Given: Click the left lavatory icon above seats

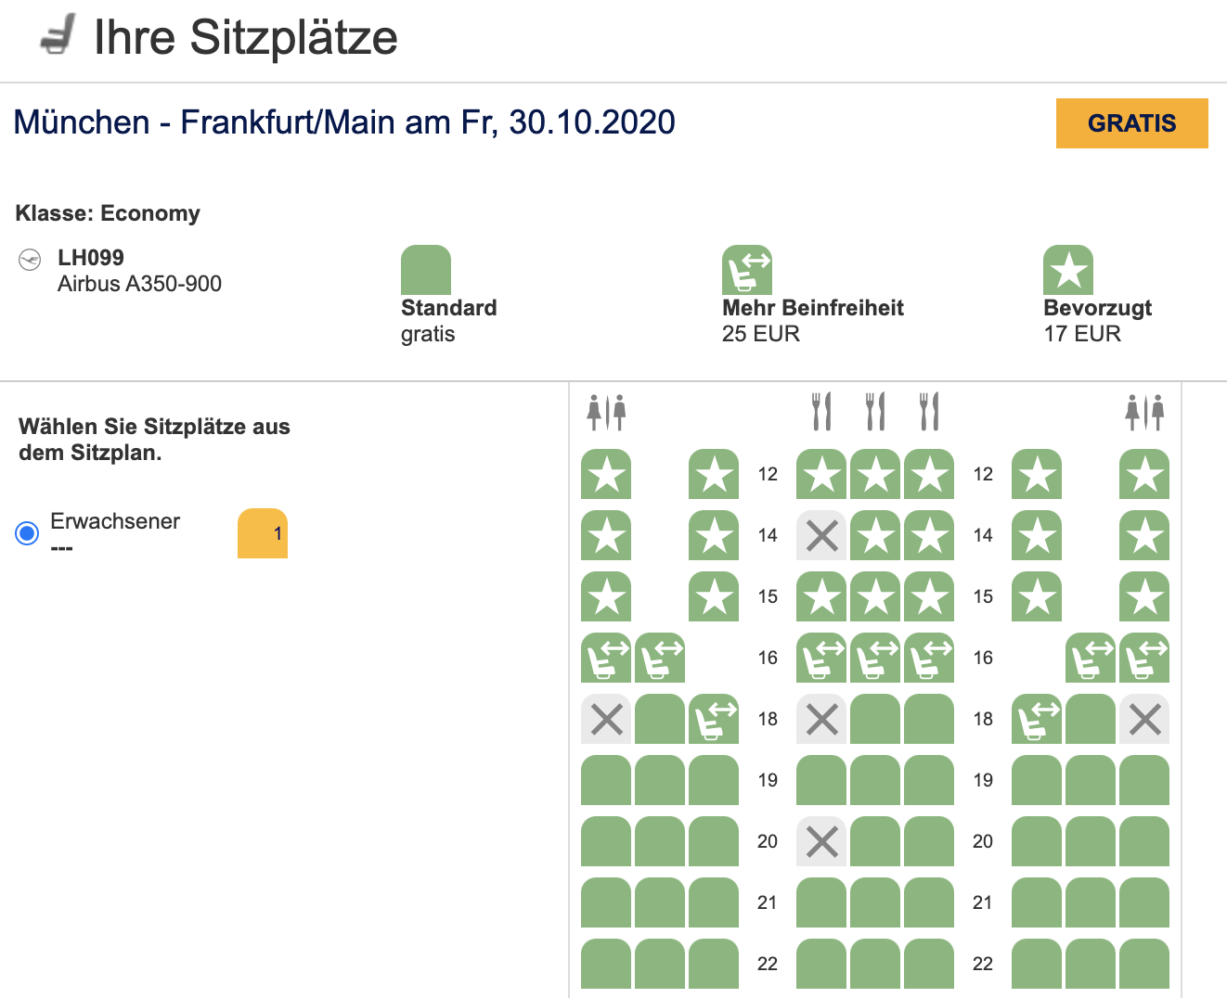Looking at the screenshot, I should (x=606, y=412).
